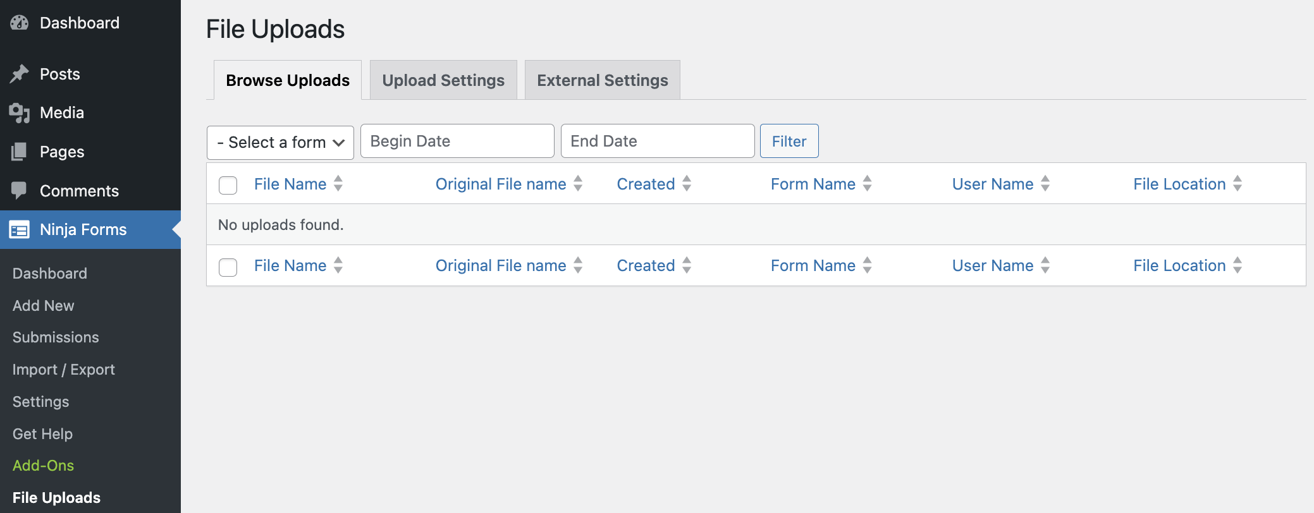Click the Dashboard pie chart icon
The width and height of the screenshot is (1314, 513).
(20, 23)
